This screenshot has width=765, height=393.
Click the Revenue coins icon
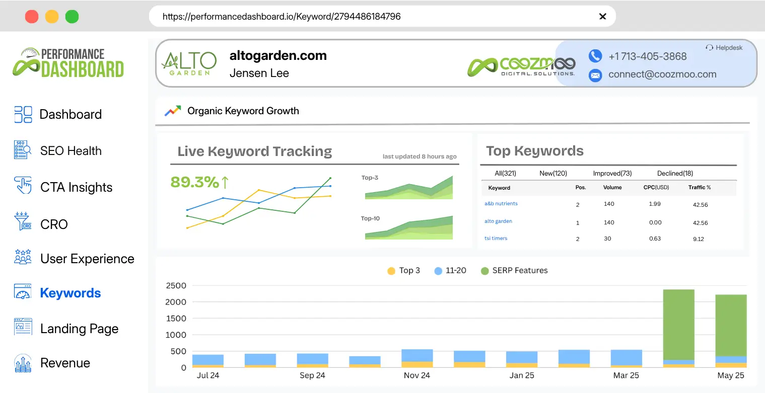coord(23,362)
